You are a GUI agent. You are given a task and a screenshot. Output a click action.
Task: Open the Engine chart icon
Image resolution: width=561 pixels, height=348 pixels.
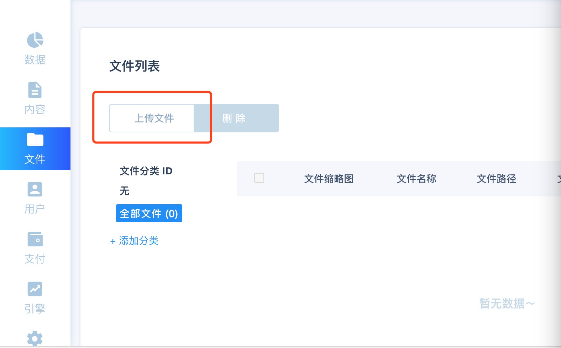[x=35, y=289]
